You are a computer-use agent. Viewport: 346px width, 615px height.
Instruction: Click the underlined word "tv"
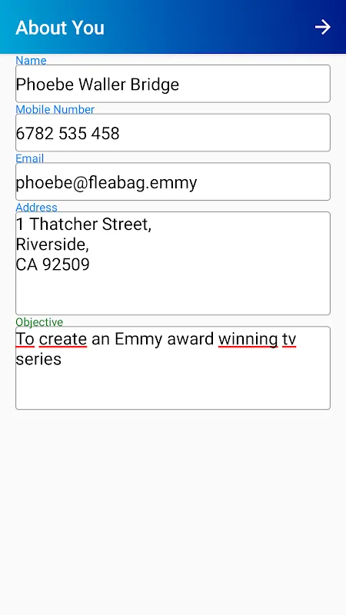click(x=289, y=339)
